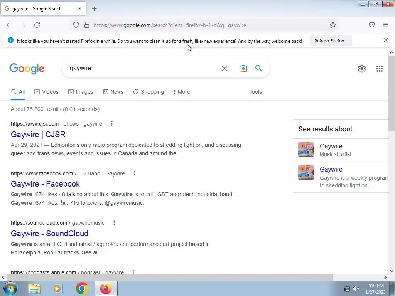
Task: Click the soundcloud.com gaywiremusic URL
Action: pos(57,223)
